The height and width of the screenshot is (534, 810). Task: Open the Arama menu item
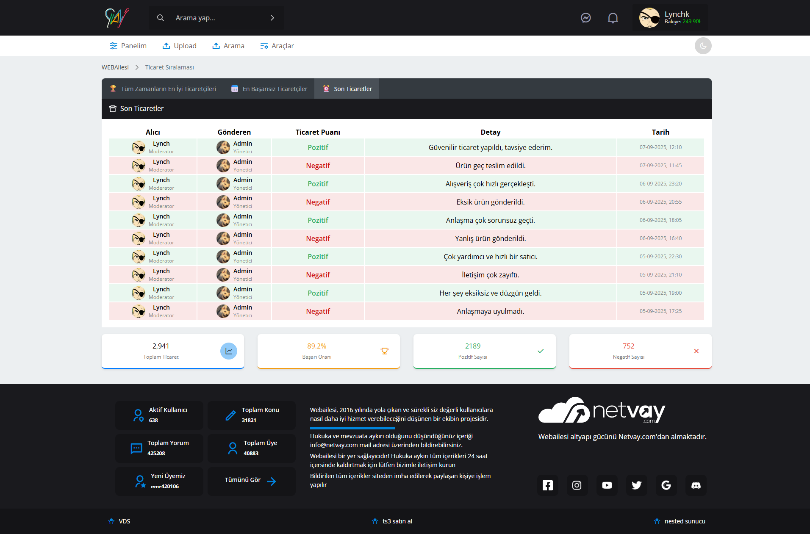[228, 46]
